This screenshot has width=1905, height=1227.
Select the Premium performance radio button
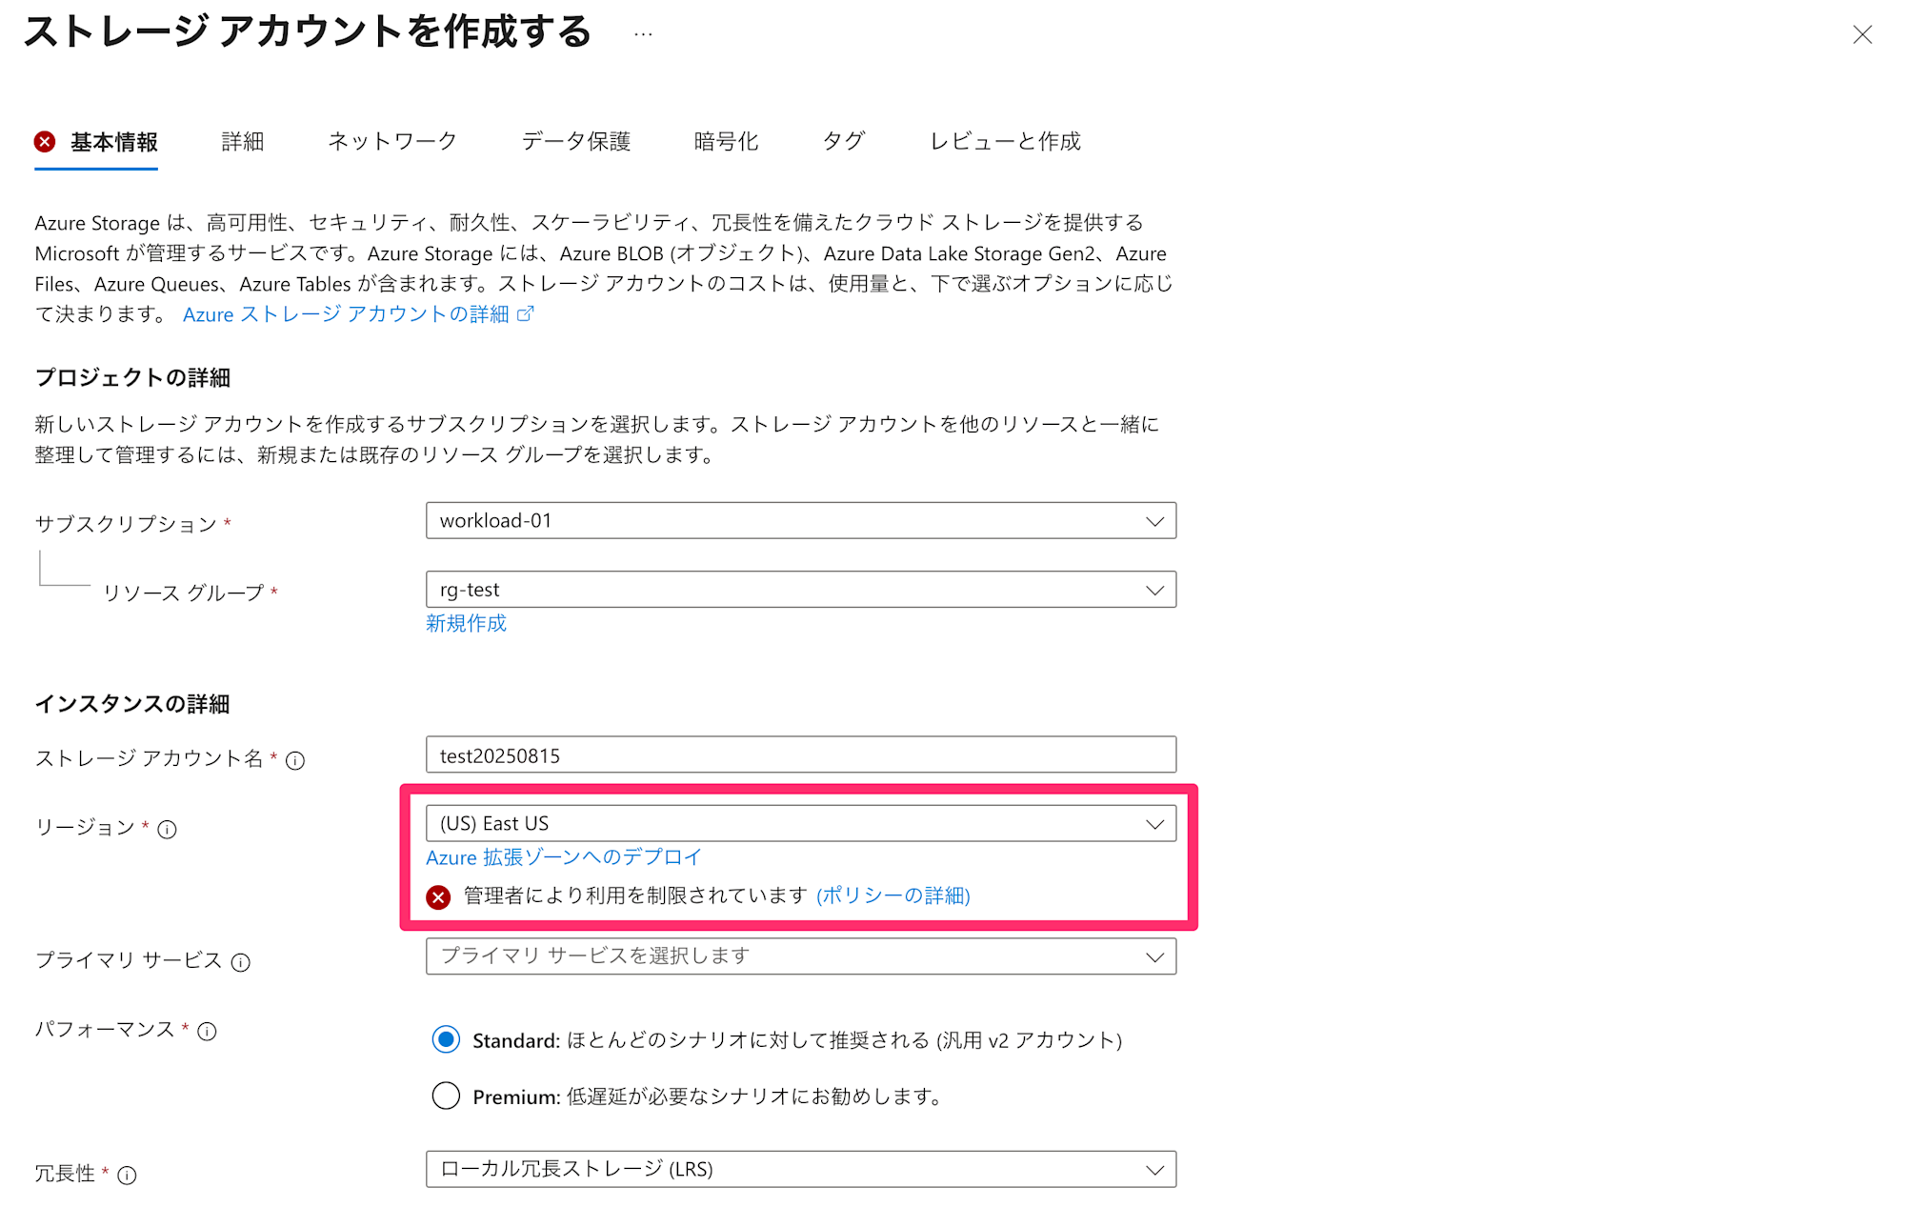click(x=446, y=1096)
